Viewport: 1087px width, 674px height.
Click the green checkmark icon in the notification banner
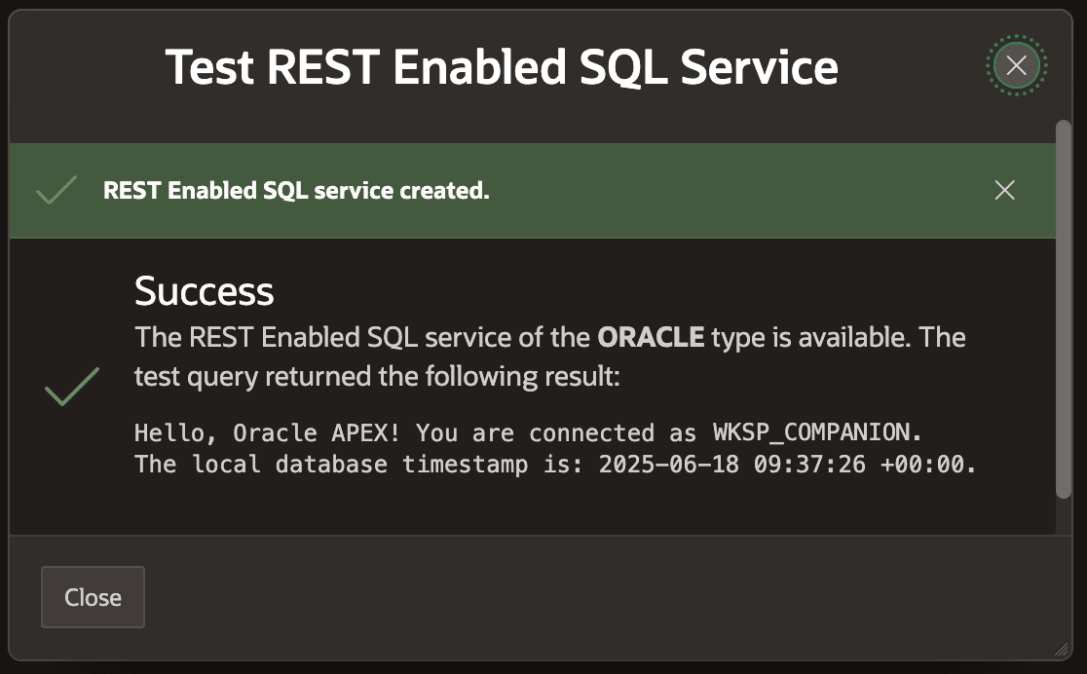[56, 190]
